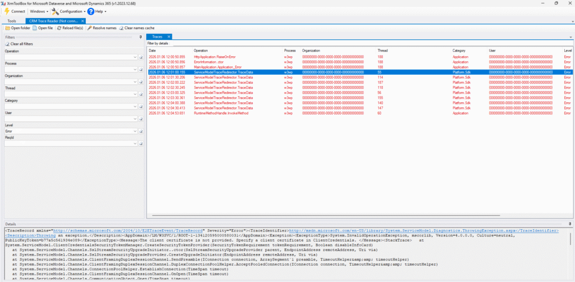Pin the Filters panel
Viewport: 575px width, 282px height.
[141, 37]
